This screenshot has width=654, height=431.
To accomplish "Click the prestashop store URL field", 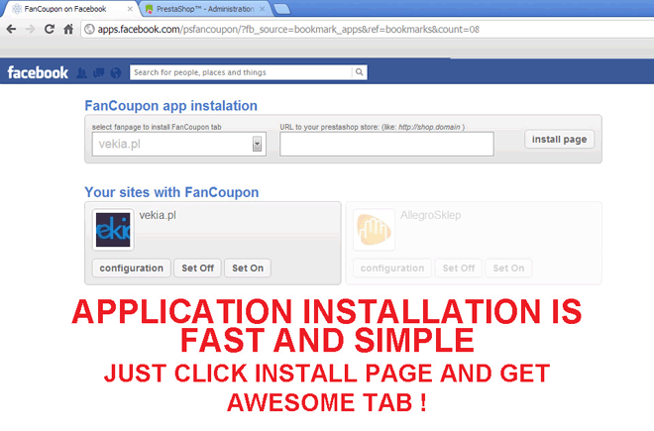I will [x=386, y=144].
